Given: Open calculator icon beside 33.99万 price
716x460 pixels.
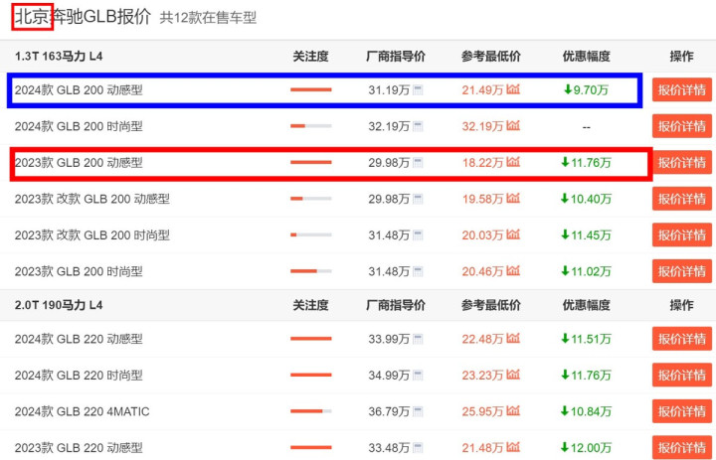Looking at the screenshot, I should coord(418,339).
